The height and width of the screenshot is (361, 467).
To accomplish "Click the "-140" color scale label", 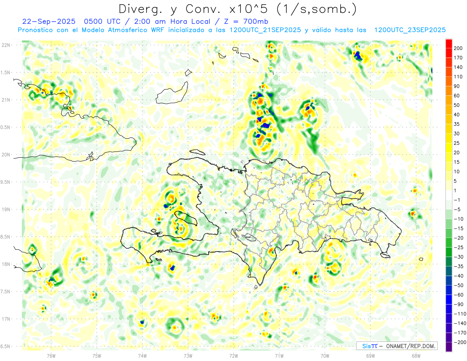I will 459,323.
